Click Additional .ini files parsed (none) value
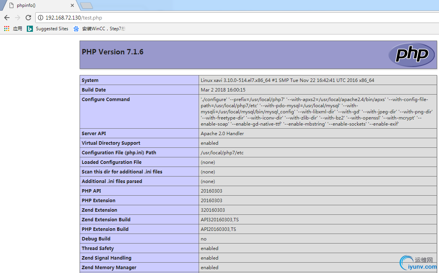The height and width of the screenshot is (273, 439). tap(208, 181)
